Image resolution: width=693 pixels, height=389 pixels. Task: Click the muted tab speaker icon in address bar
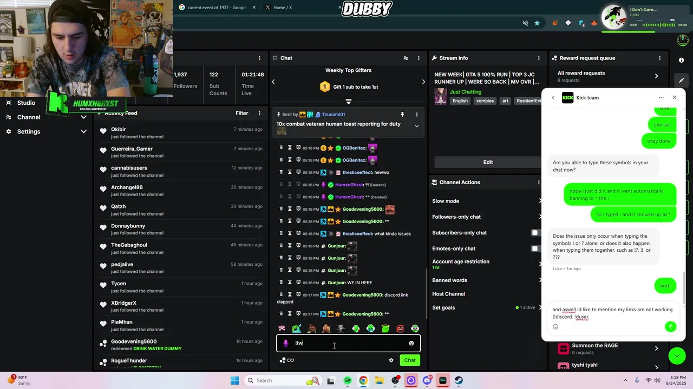click(x=525, y=23)
